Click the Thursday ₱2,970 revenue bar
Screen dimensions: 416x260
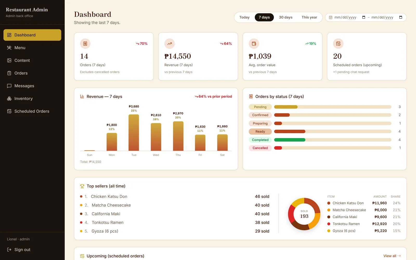[x=178, y=136]
